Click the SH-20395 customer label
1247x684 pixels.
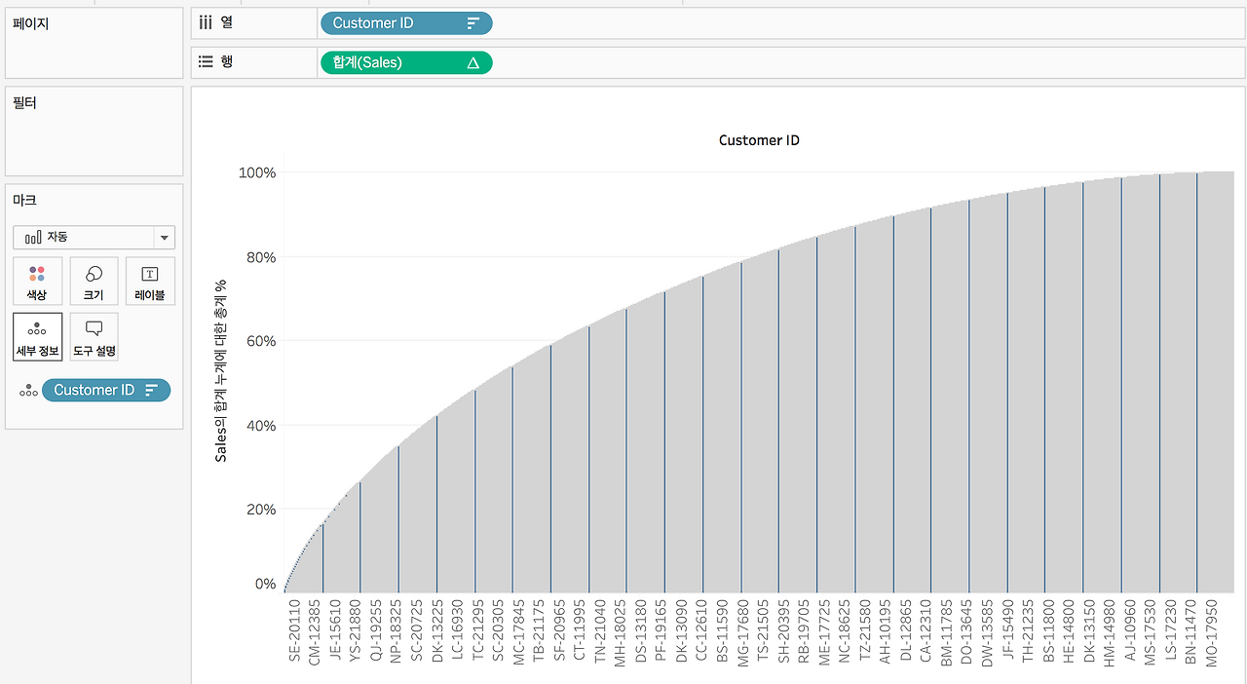(x=783, y=631)
